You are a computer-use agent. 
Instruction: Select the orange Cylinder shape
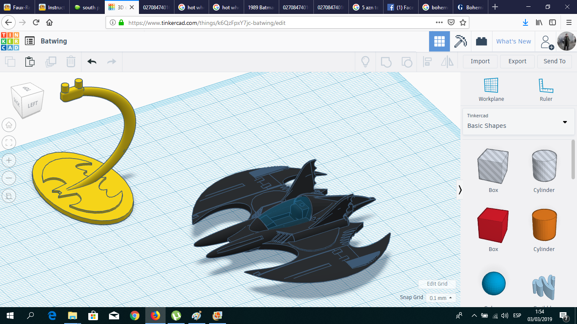[544, 225]
